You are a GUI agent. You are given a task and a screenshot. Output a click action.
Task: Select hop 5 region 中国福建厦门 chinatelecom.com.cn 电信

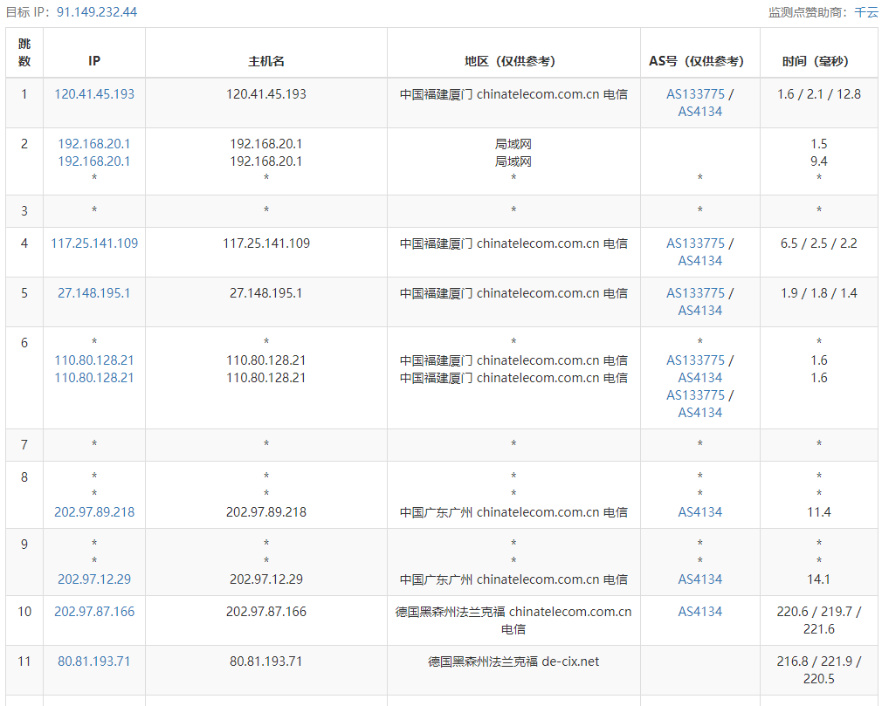coord(513,293)
